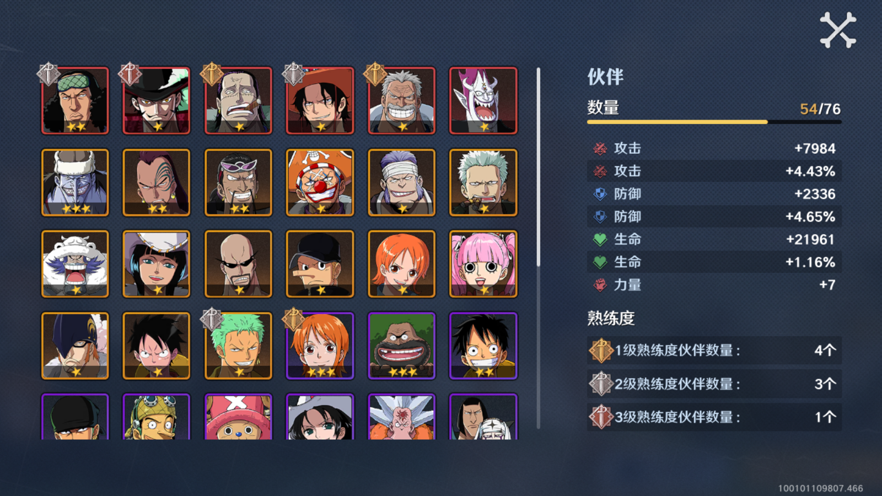The image size is (882, 496).
Task: Click the green heart life +21961 icon
Action: (600, 240)
